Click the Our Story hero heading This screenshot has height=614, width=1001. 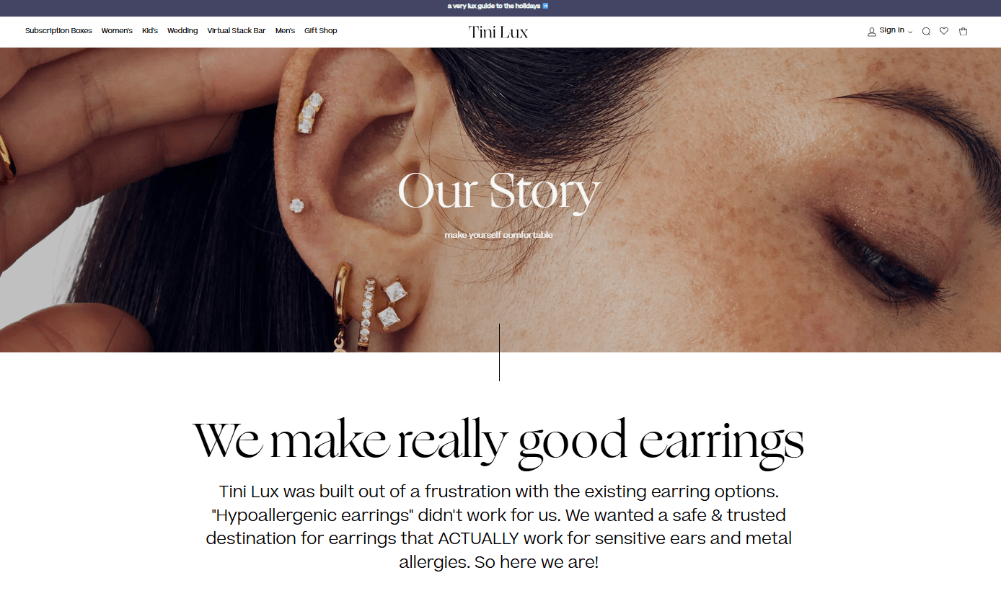499,192
